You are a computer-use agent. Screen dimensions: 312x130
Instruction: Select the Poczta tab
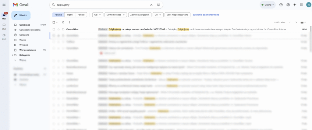point(58,15)
